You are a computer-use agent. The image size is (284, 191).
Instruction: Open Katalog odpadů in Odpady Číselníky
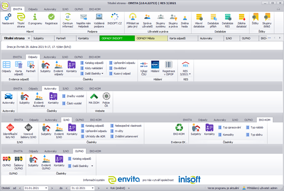pyautogui.click(x=92, y=63)
